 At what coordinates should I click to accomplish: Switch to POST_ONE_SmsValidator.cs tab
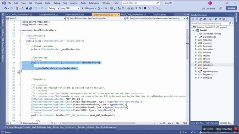pyautogui.click(x=19, y=15)
